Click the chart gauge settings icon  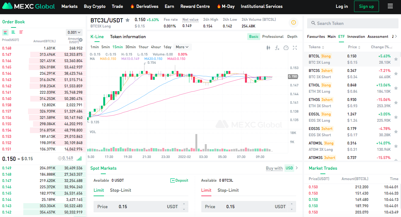coord(286,48)
